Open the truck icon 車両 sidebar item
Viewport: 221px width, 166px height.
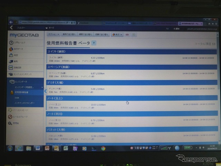[13, 62]
